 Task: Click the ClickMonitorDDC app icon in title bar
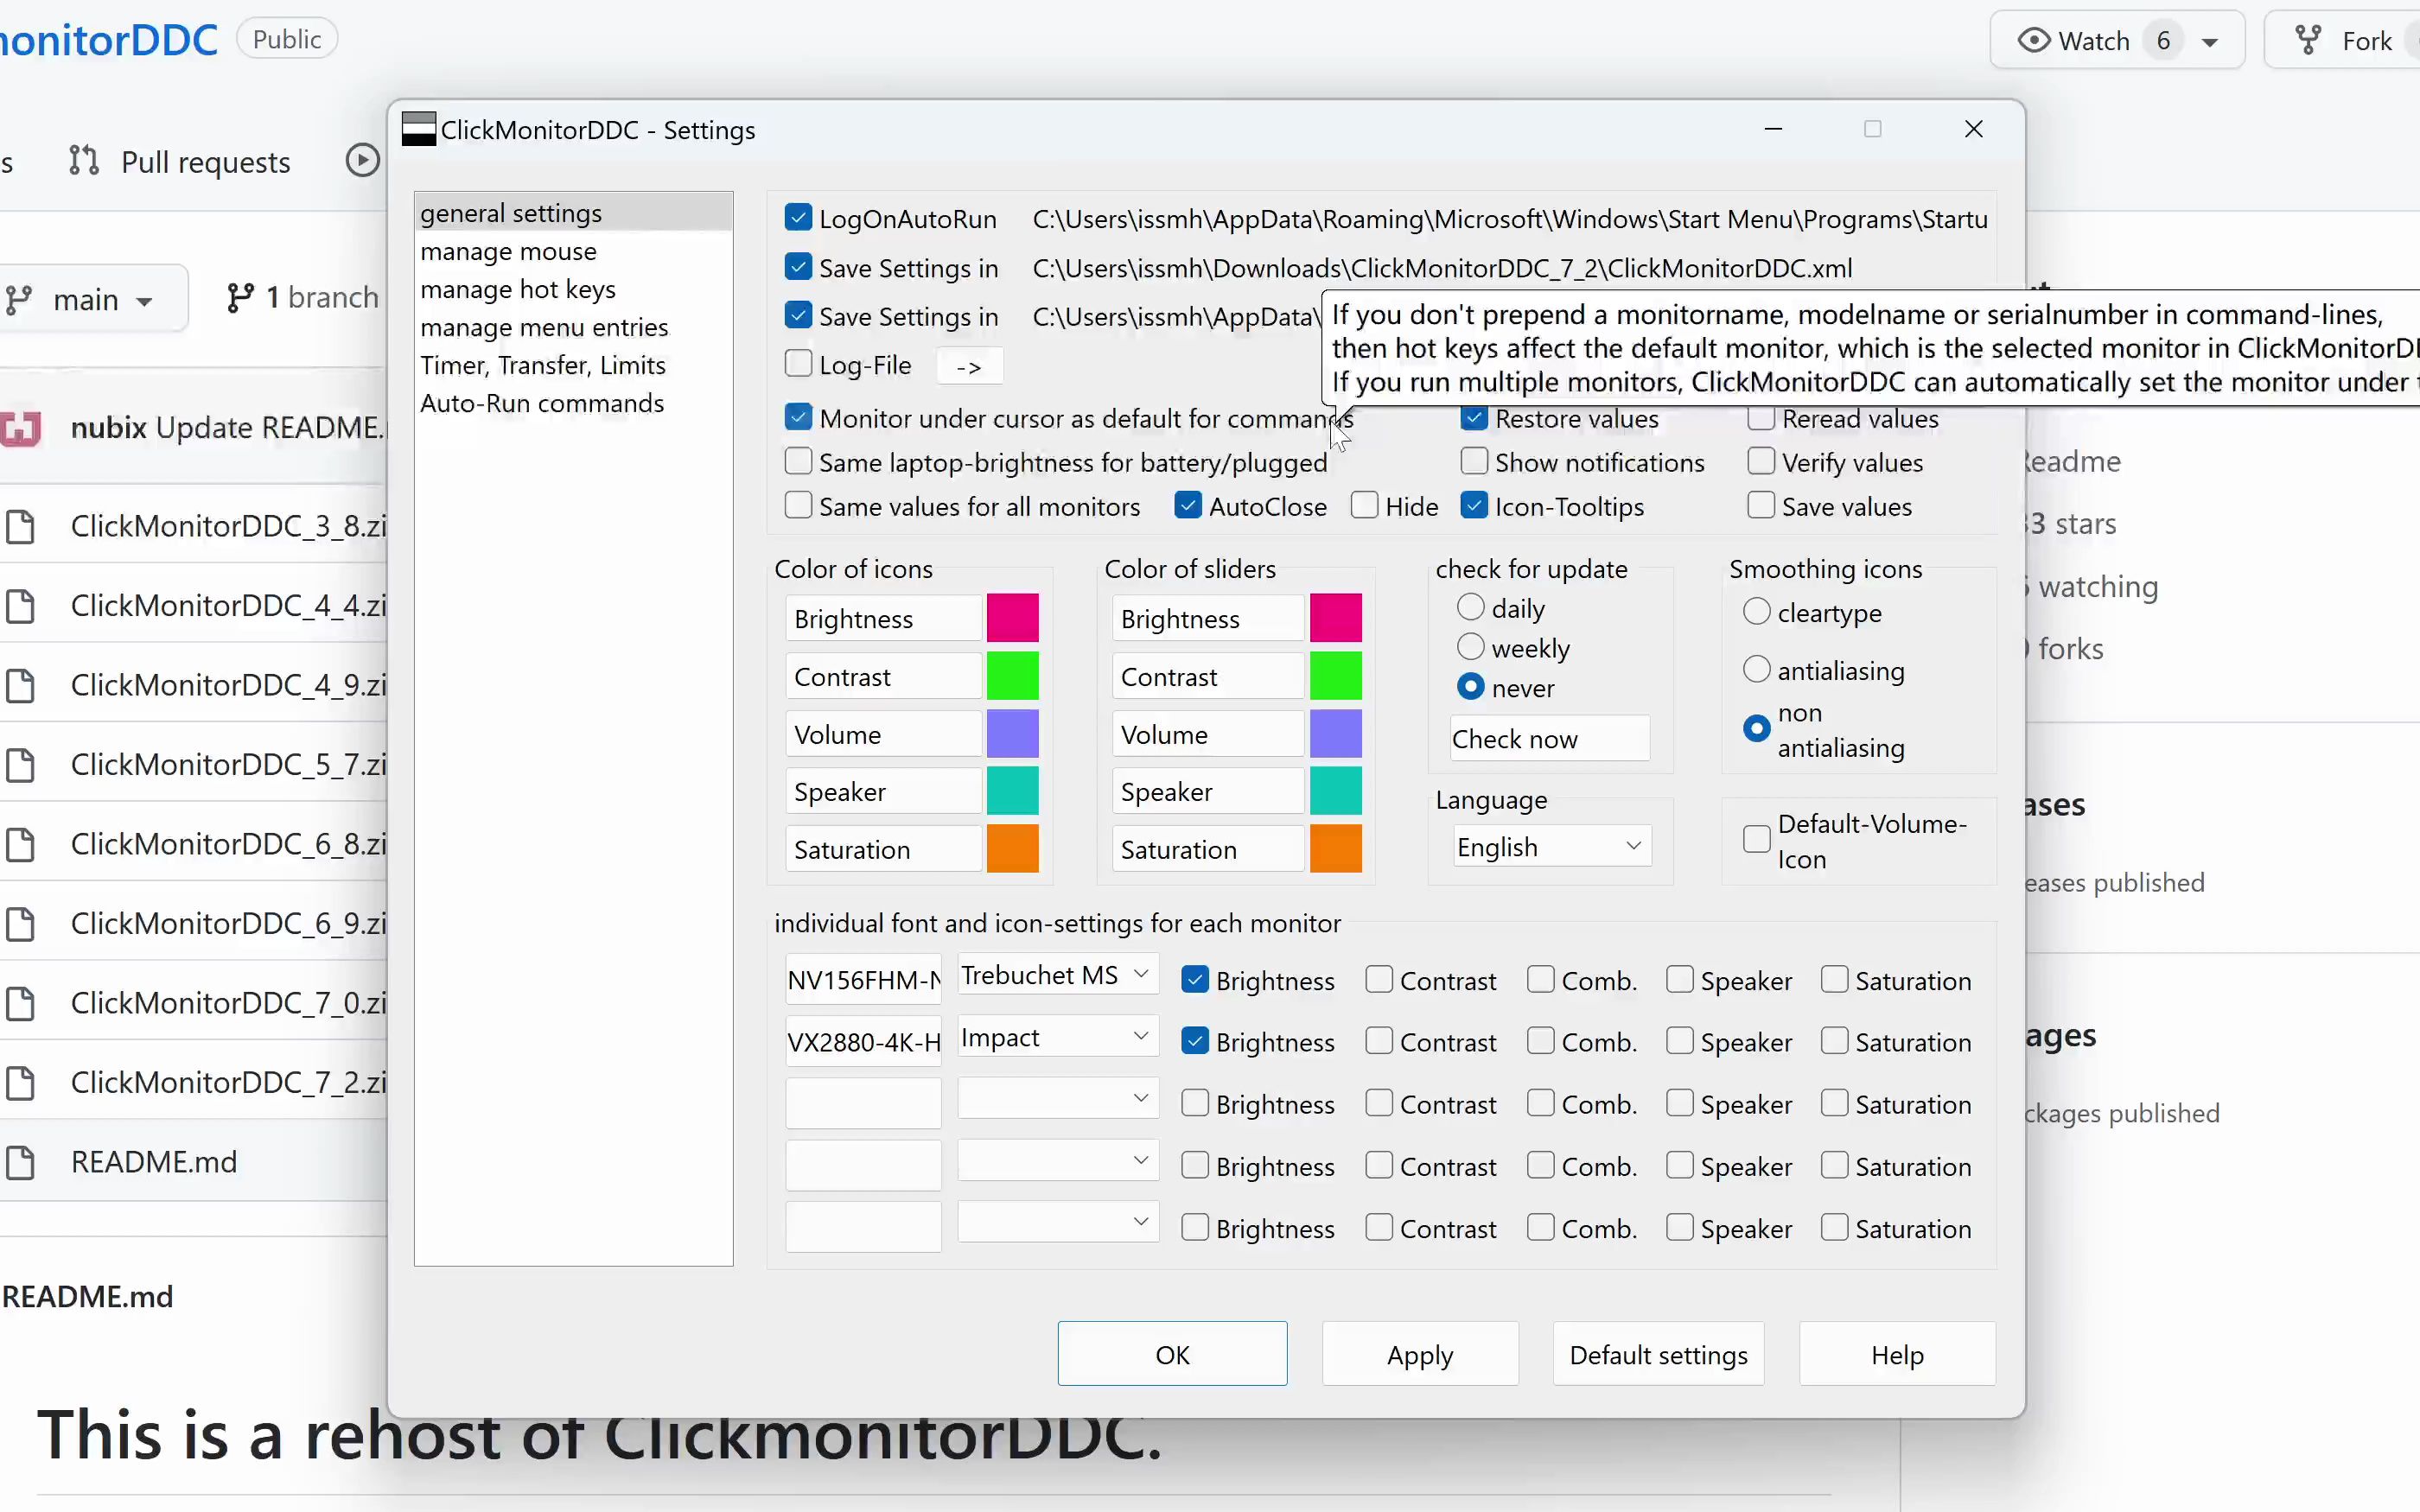(418, 129)
